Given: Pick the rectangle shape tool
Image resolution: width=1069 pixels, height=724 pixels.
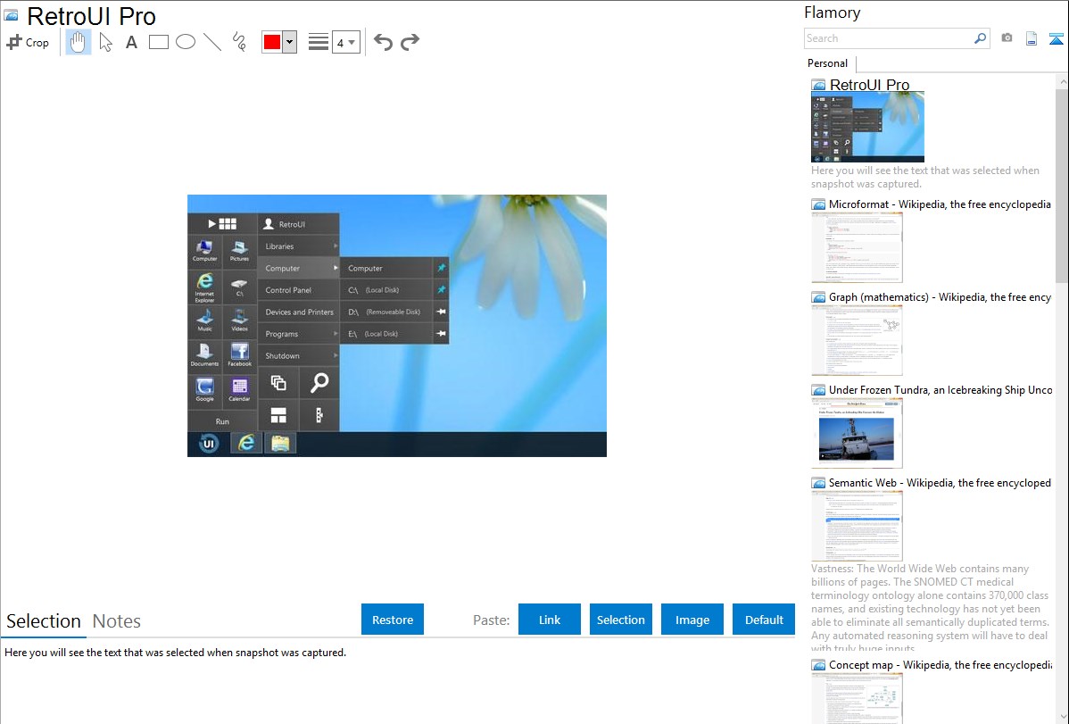Looking at the screenshot, I should [x=159, y=42].
